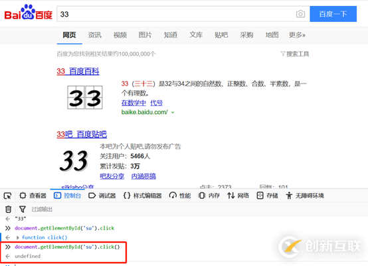Open the 查看器 inspector panel

click(33, 196)
